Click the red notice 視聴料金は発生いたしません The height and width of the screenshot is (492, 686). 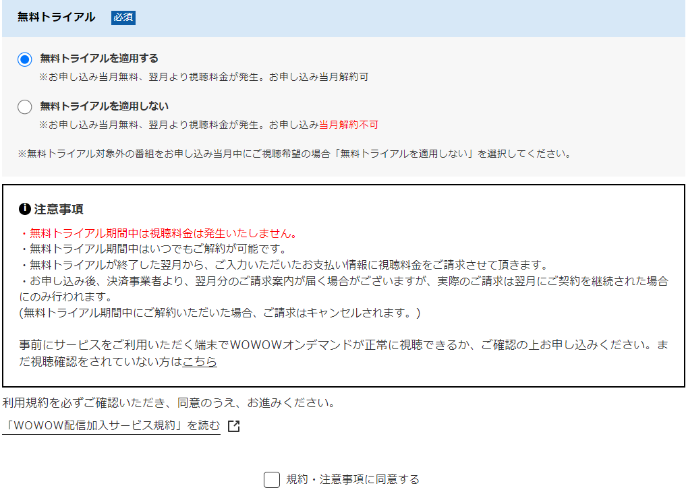(x=159, y=234)
